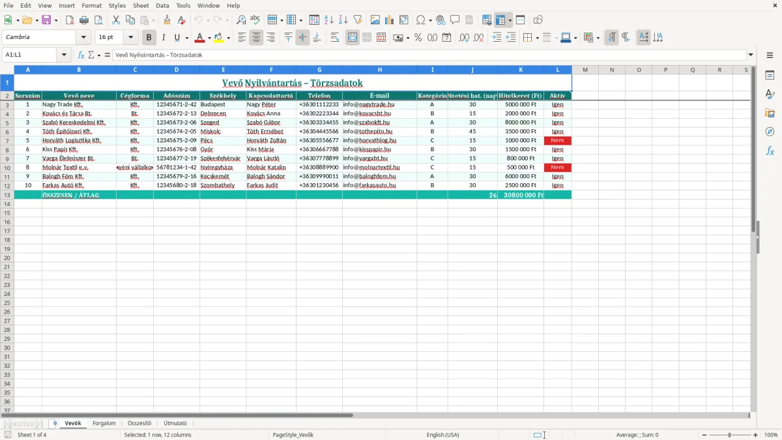Open Find & Replace magnifier icon

click(241, 20)
